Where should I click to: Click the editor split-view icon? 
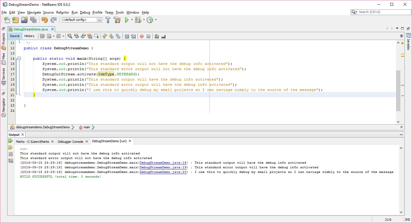coord(402,36)
